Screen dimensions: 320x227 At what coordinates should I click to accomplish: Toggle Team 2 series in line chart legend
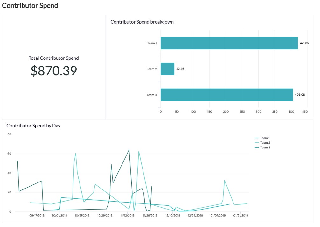coord(262,143)
